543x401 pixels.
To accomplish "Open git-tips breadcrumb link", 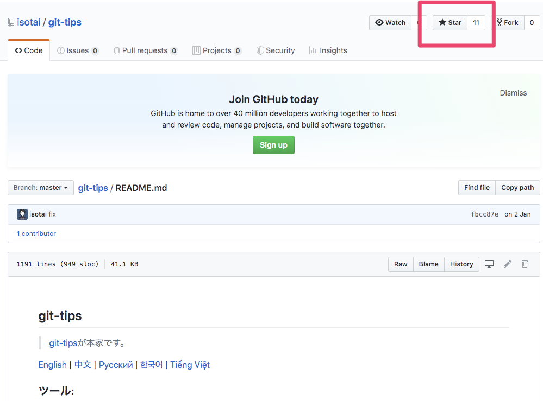I will [x=93, y=188].
